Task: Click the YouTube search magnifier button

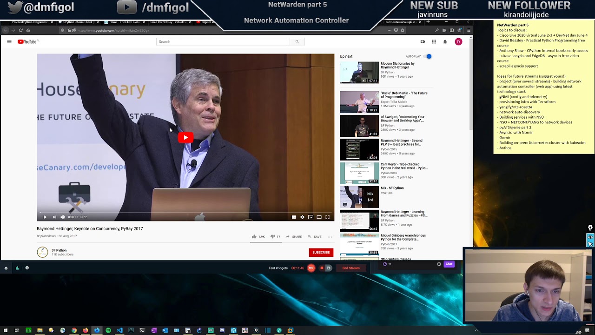Action: (297, 42)
